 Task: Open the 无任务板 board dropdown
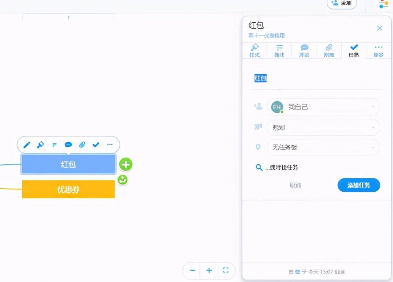tap(323, 147)
